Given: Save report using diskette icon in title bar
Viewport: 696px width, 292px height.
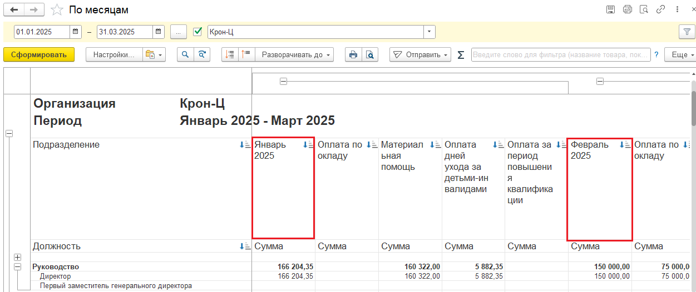Looking at the screenshot, I should 610,9.
